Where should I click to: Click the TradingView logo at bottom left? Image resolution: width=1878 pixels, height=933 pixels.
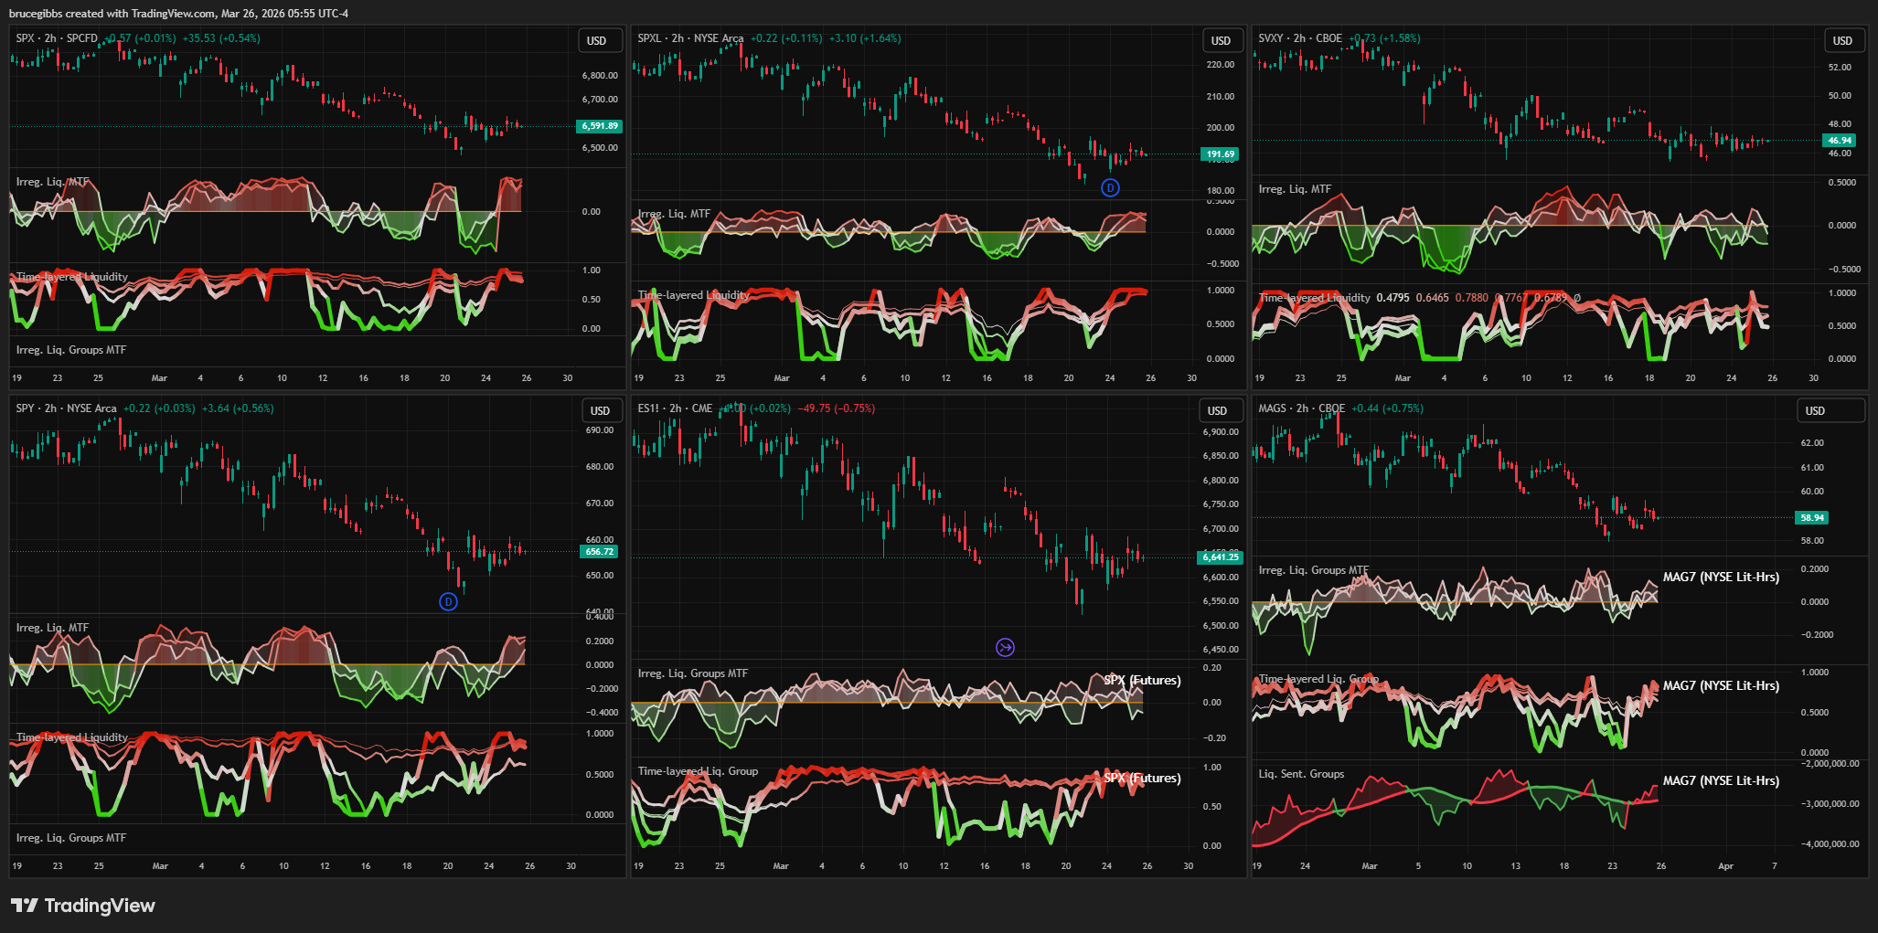pos(83,906)
